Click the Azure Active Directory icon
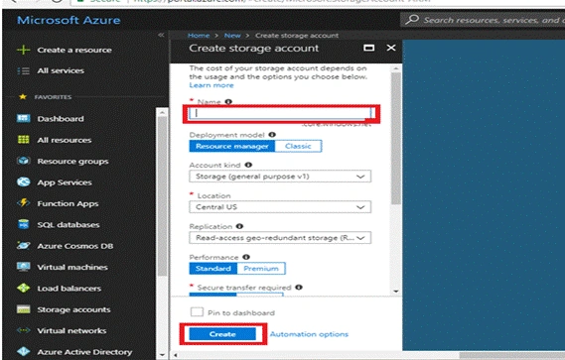Screen dimensions: 565x360 (x=24, y=351)
